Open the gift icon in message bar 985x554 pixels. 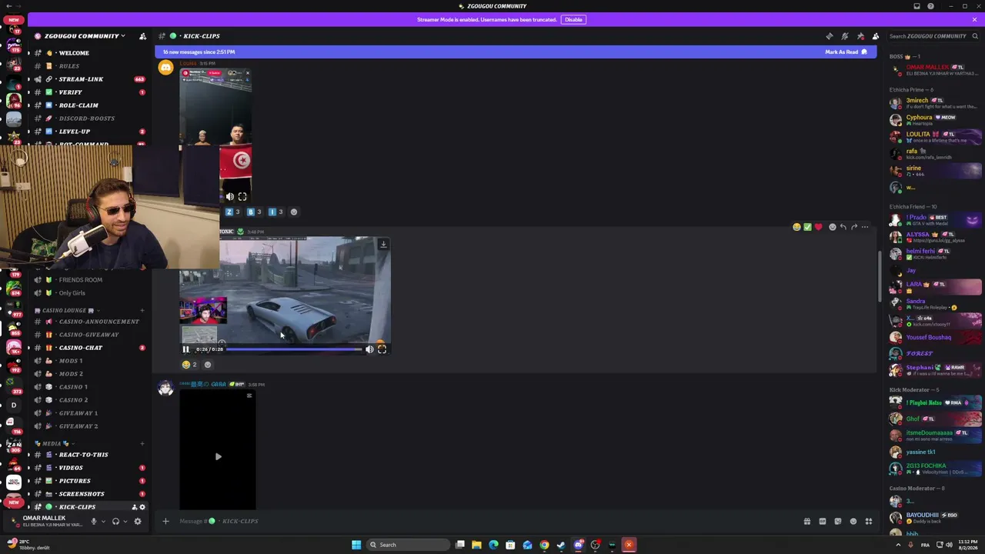806,521
